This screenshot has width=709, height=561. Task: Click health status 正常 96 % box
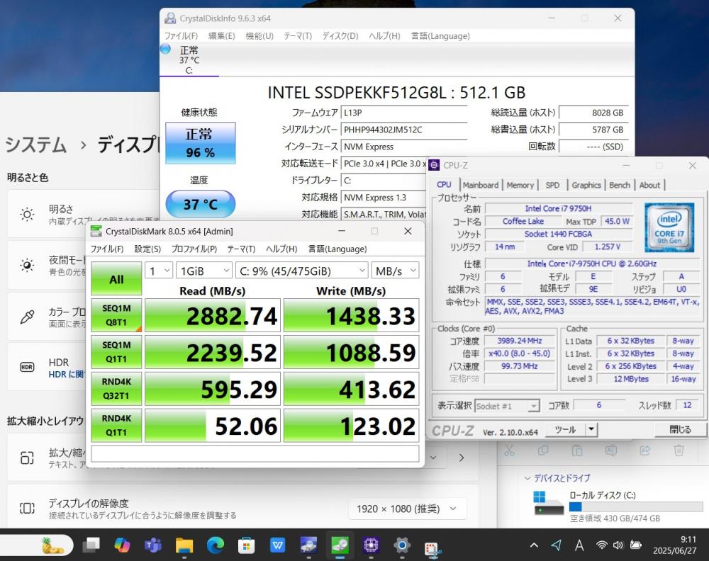click(x=201, y=143)
